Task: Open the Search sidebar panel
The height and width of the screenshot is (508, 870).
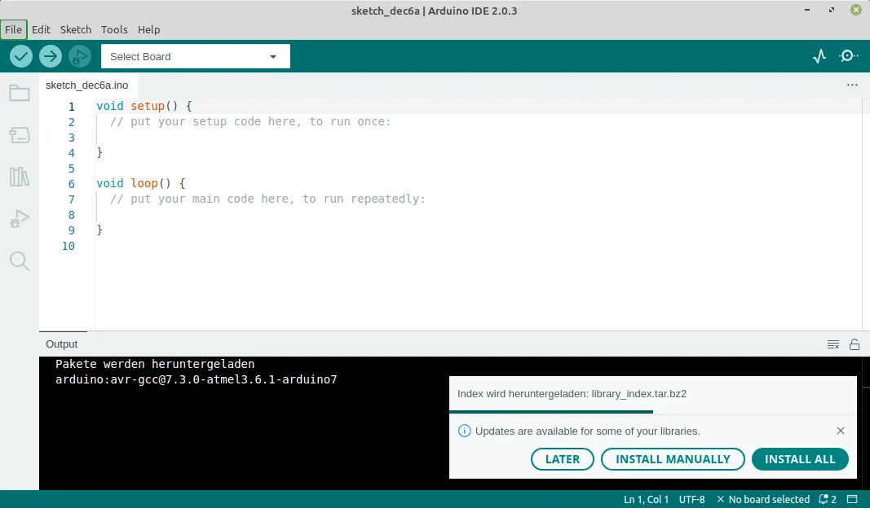Action: click(20, 261)
